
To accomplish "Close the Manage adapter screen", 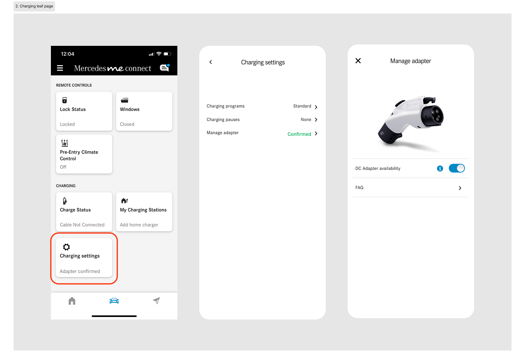I will coord(358,61).
